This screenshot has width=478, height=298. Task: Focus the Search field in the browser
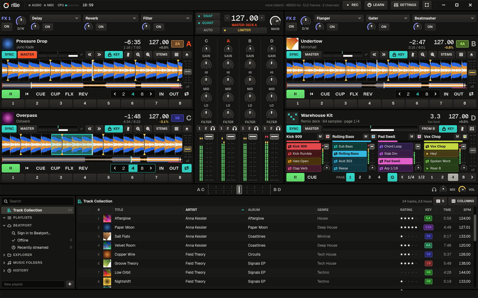coord(38,201)
